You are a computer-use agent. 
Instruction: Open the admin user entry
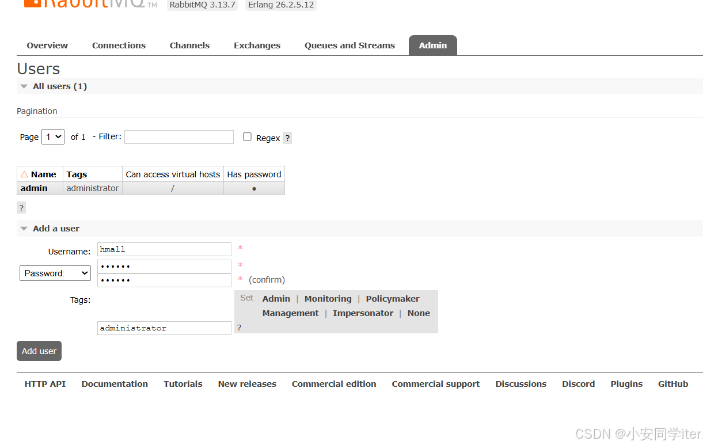[x=34, y=188]
